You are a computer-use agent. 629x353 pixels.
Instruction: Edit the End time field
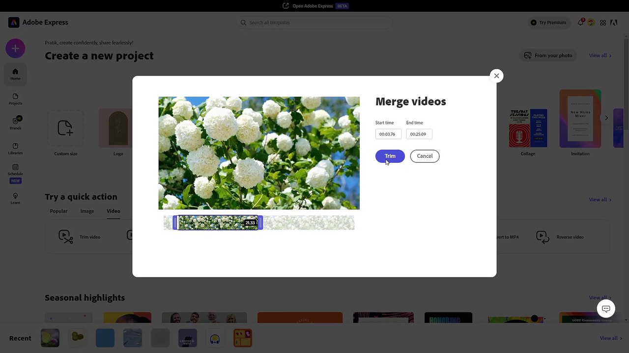tap(419, 134)
